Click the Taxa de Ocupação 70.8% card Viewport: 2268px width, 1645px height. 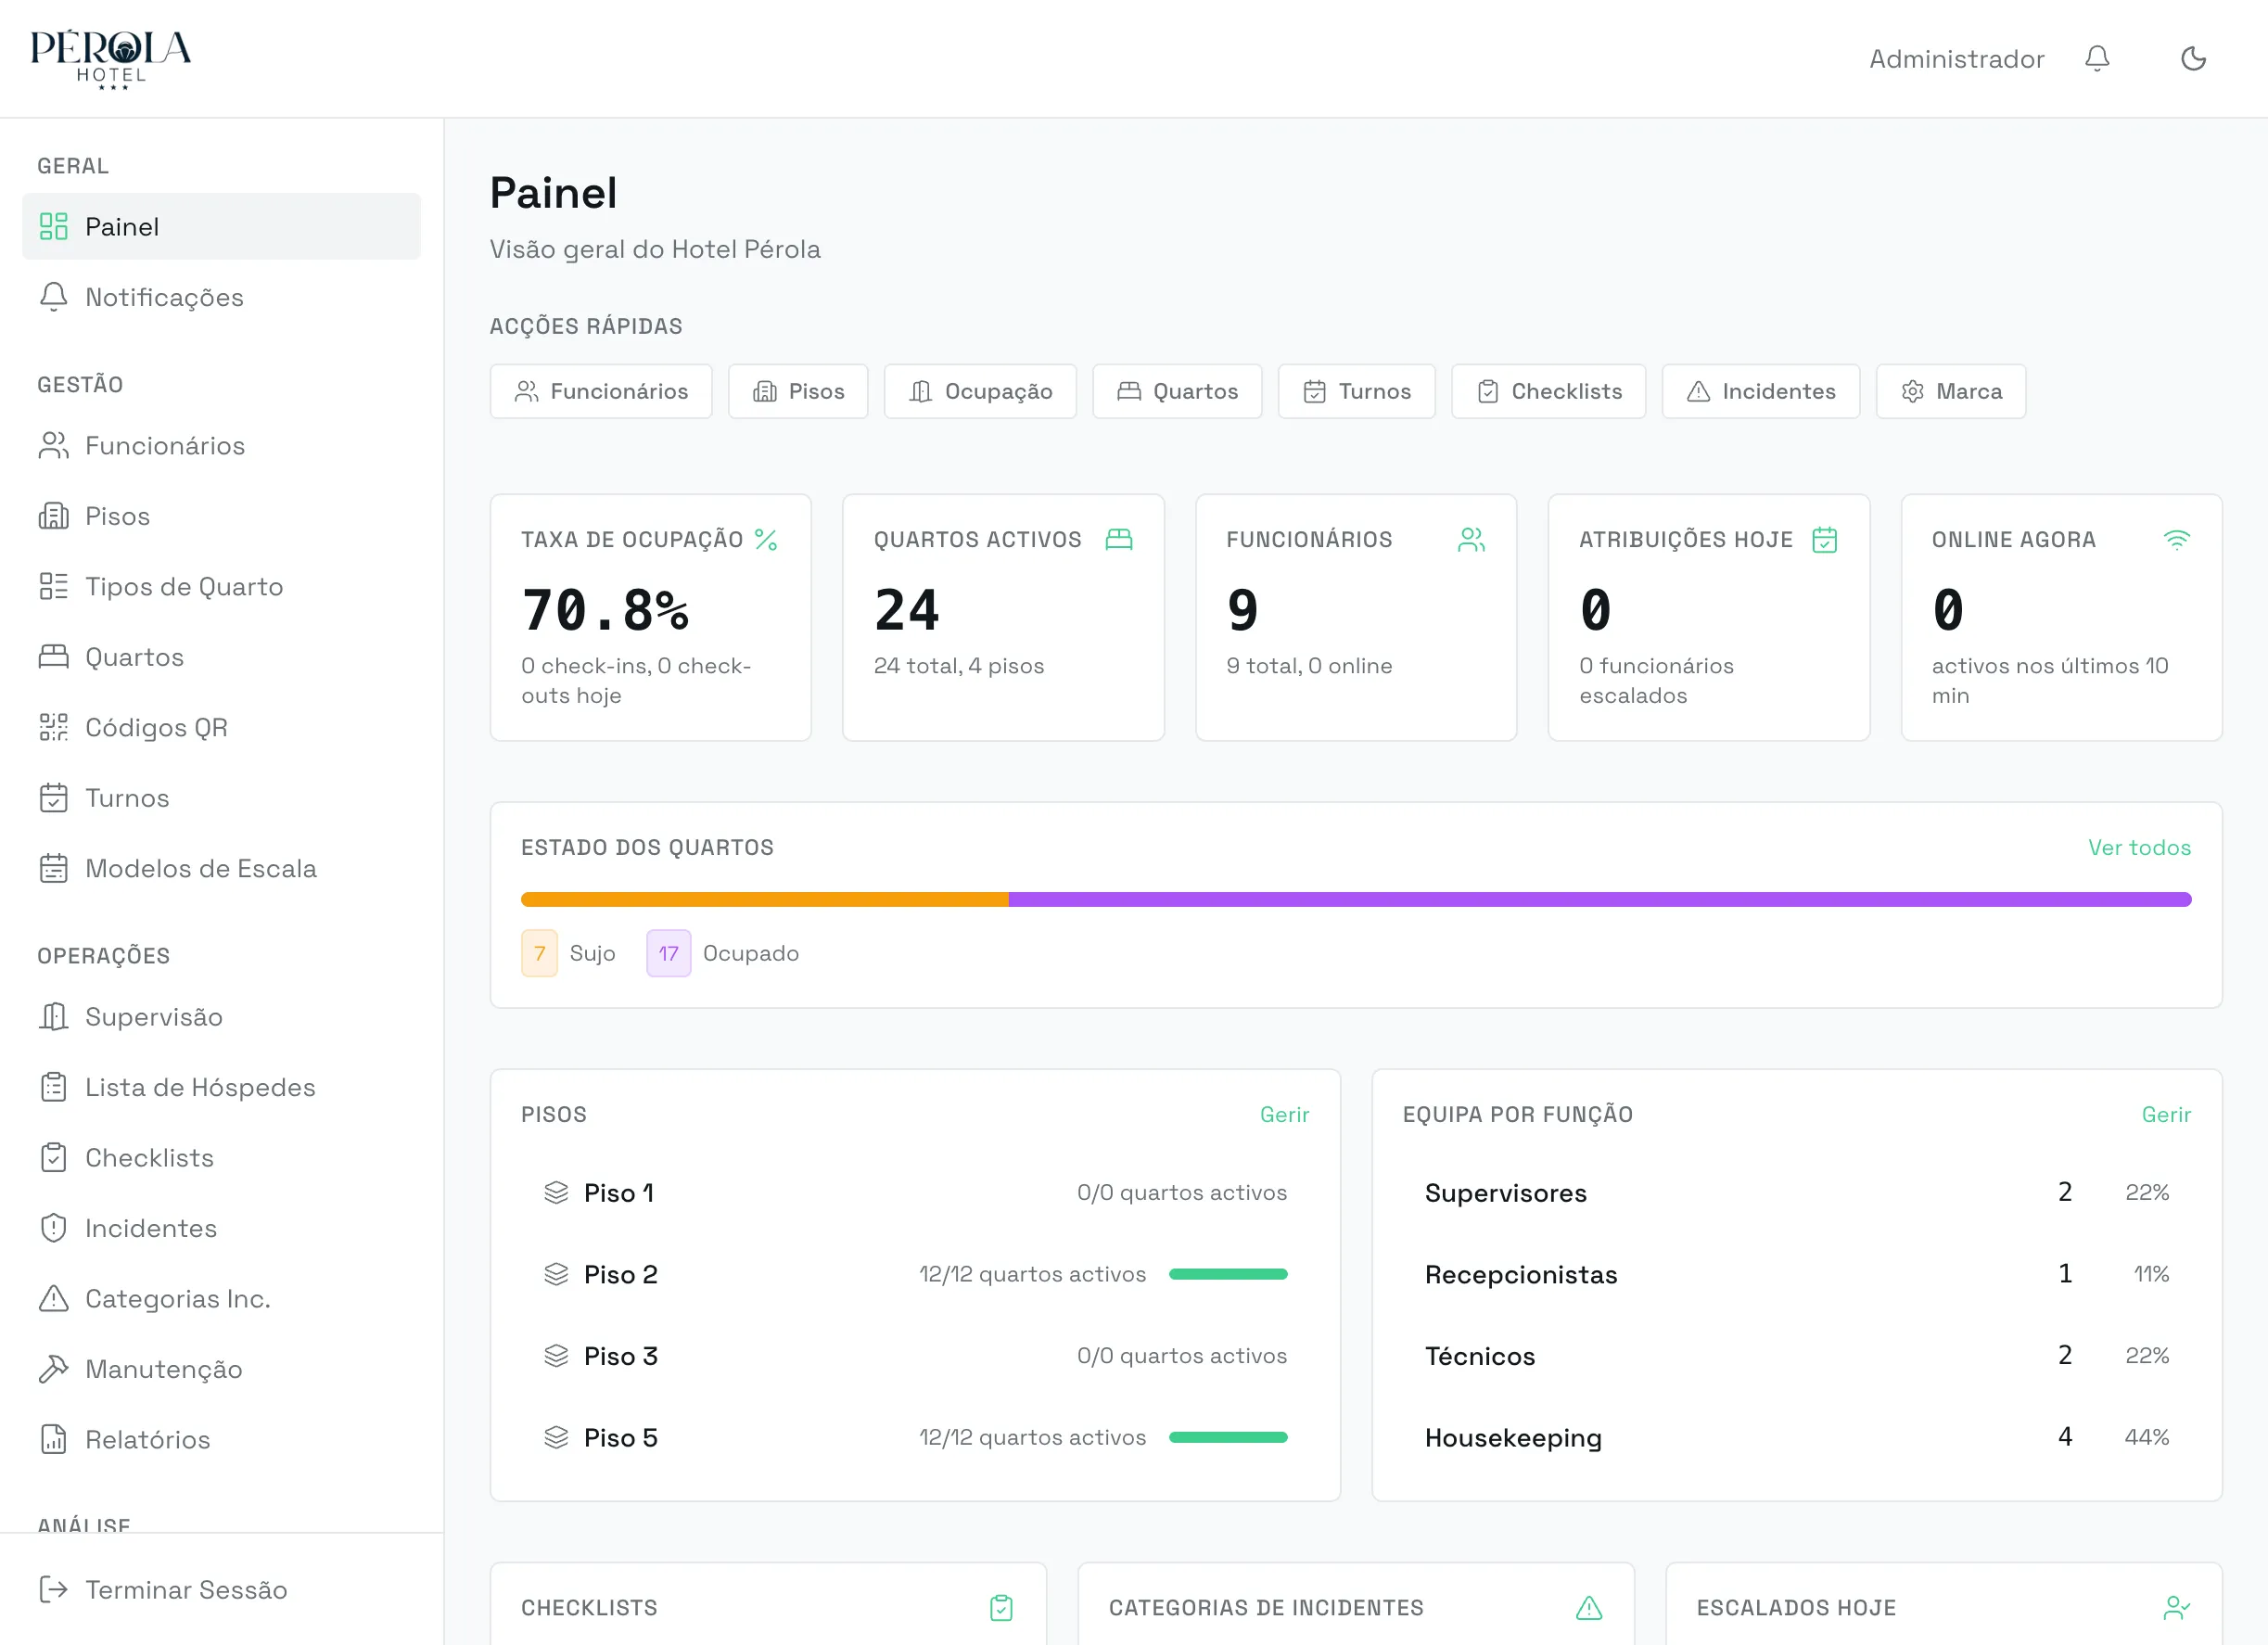tap(651, 617)
